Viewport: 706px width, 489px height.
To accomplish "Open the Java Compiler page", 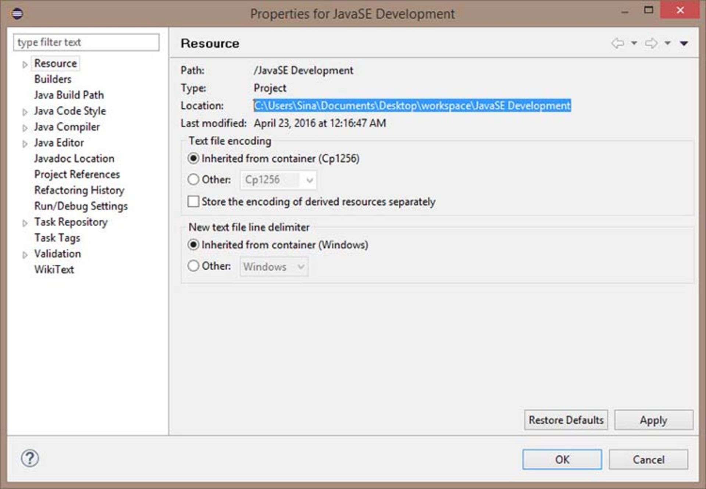I will tap(67, 127).
